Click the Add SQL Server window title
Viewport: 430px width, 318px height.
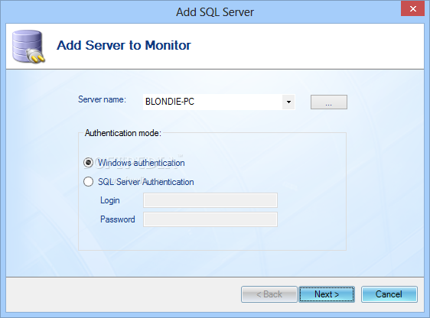215,12
